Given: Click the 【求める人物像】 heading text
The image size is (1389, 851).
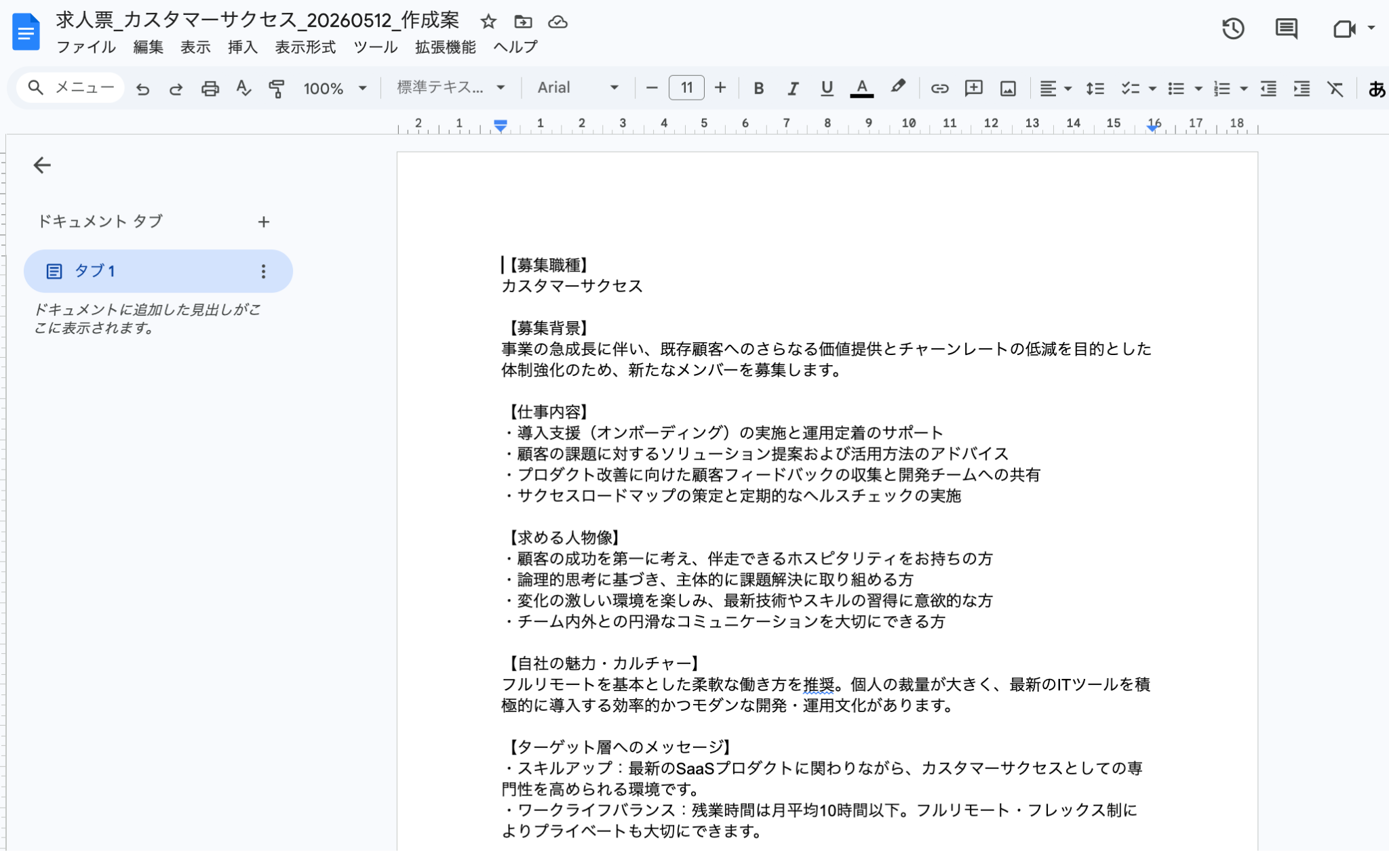Looking at the screenshot, I should coord(564,538).
